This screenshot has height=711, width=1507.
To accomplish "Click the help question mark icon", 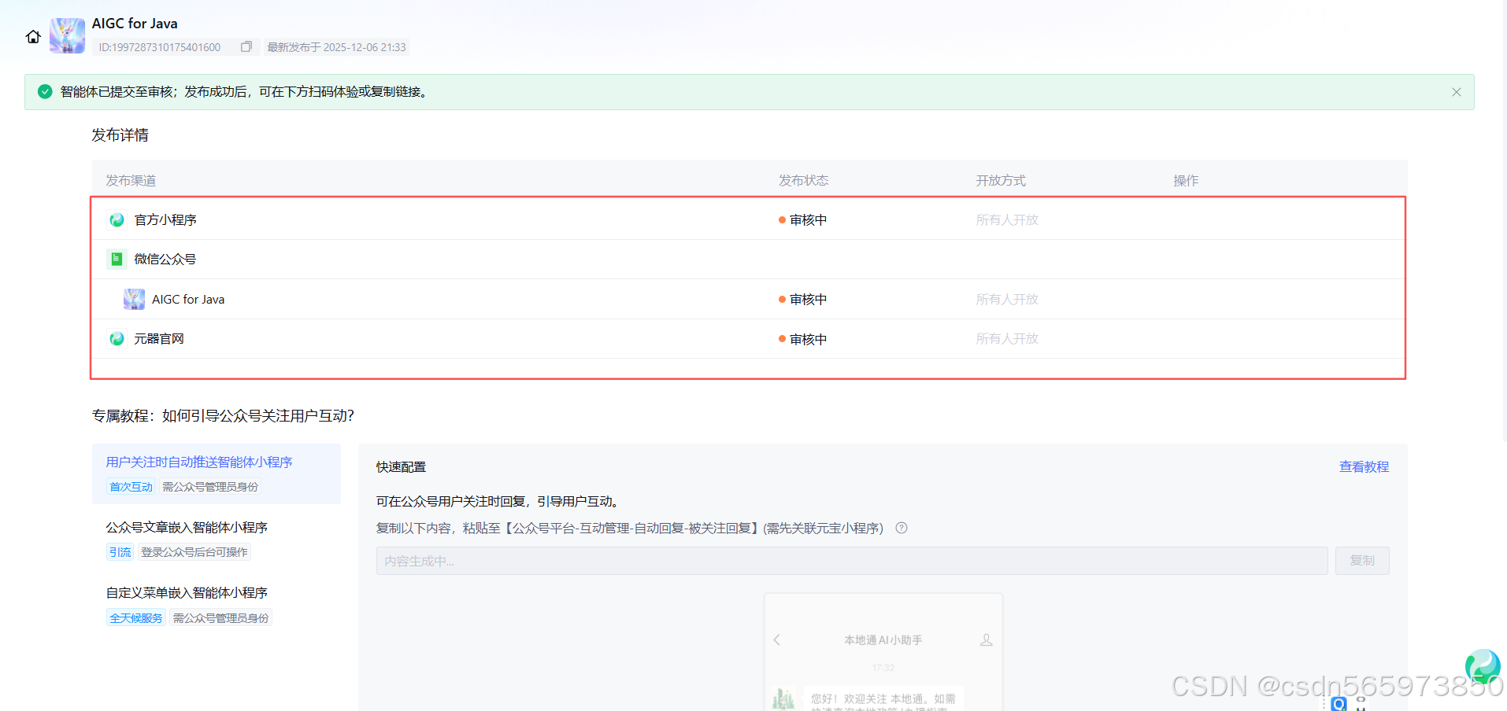I will pos(902,529).
